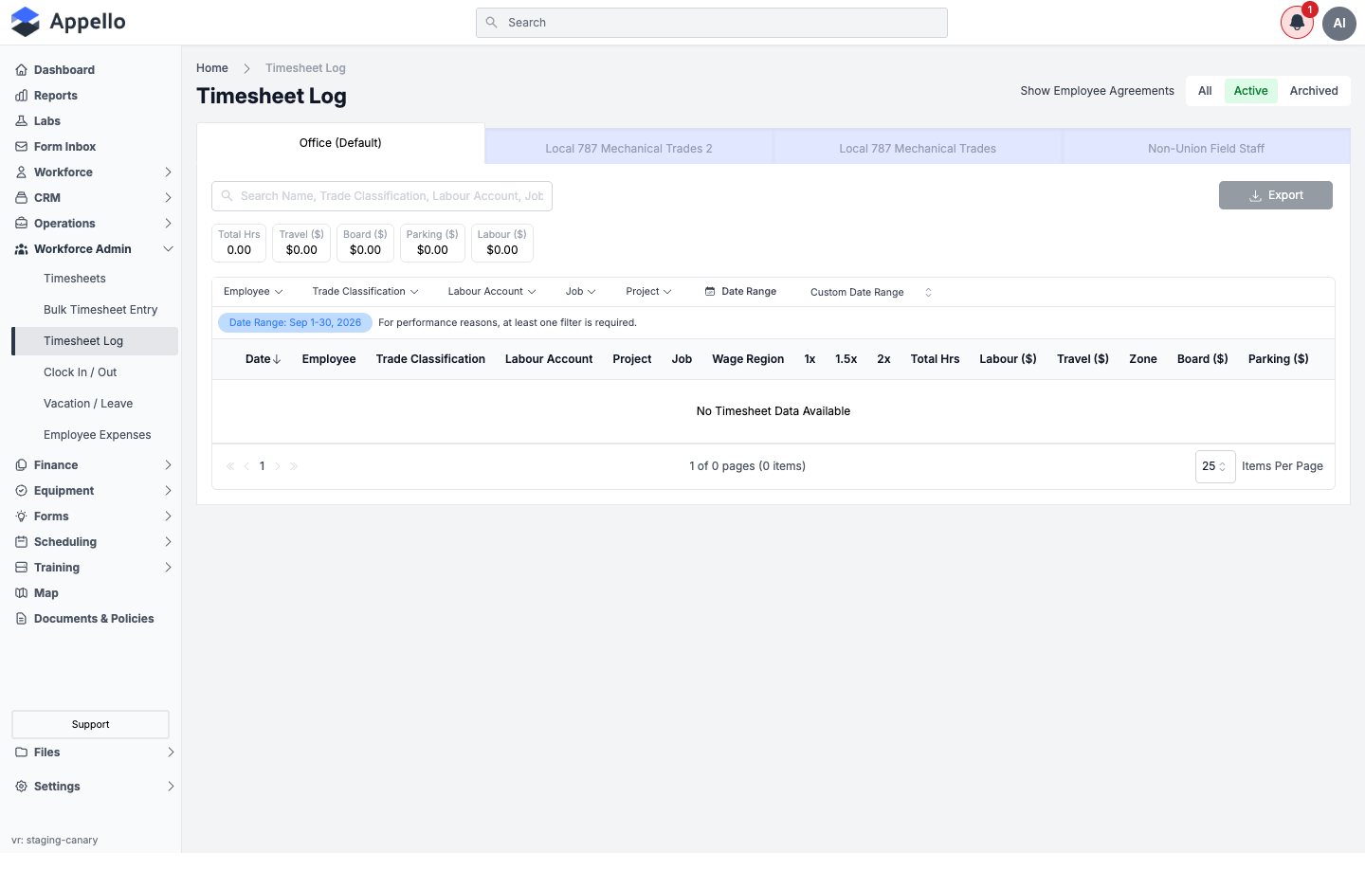Click the Appello logo
This screenshot has height=870, width=1365.
(x=67, y=22)
